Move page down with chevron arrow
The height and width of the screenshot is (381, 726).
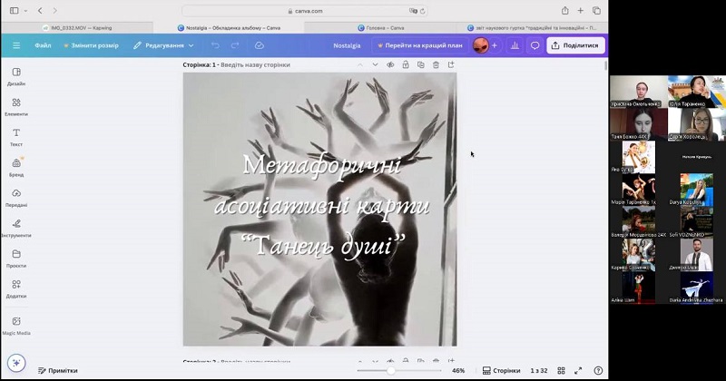tap(375, 64)
